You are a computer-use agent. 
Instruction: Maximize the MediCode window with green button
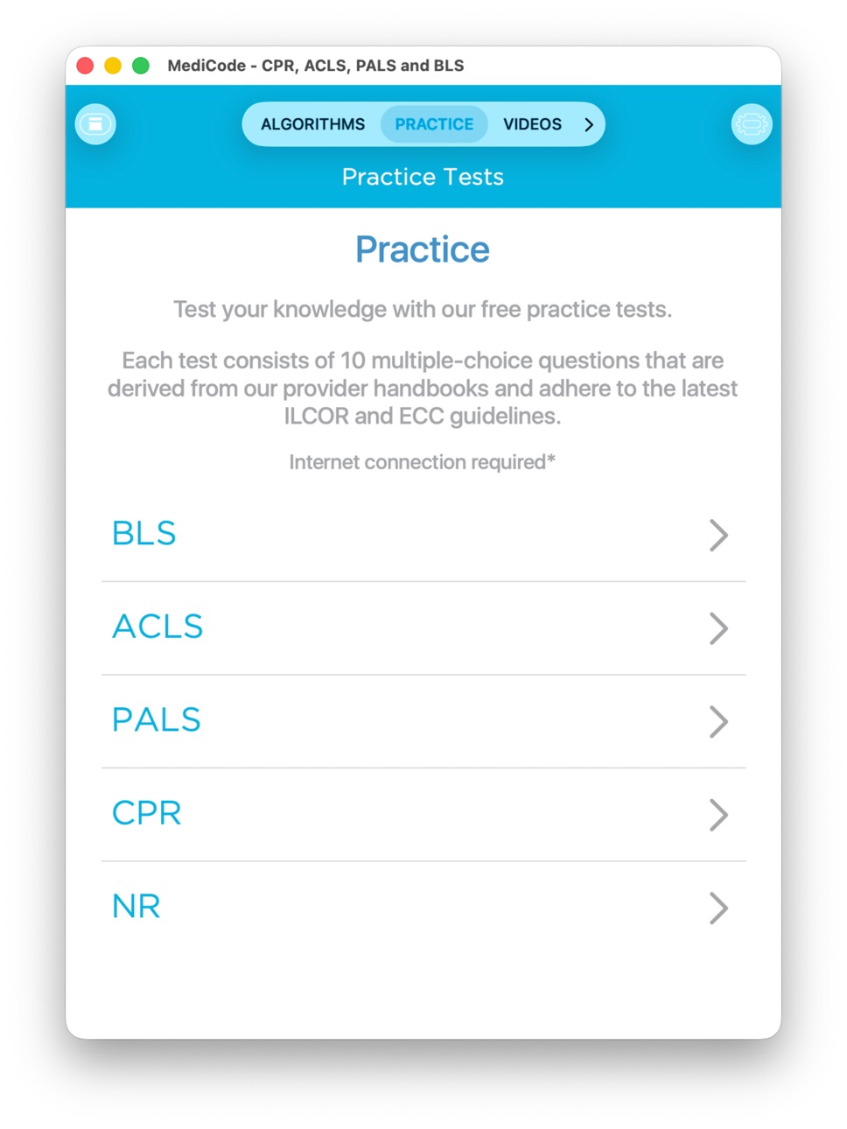coord(141,66)
